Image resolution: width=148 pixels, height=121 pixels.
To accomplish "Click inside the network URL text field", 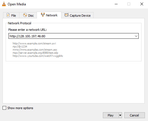I will coord(71,36).
